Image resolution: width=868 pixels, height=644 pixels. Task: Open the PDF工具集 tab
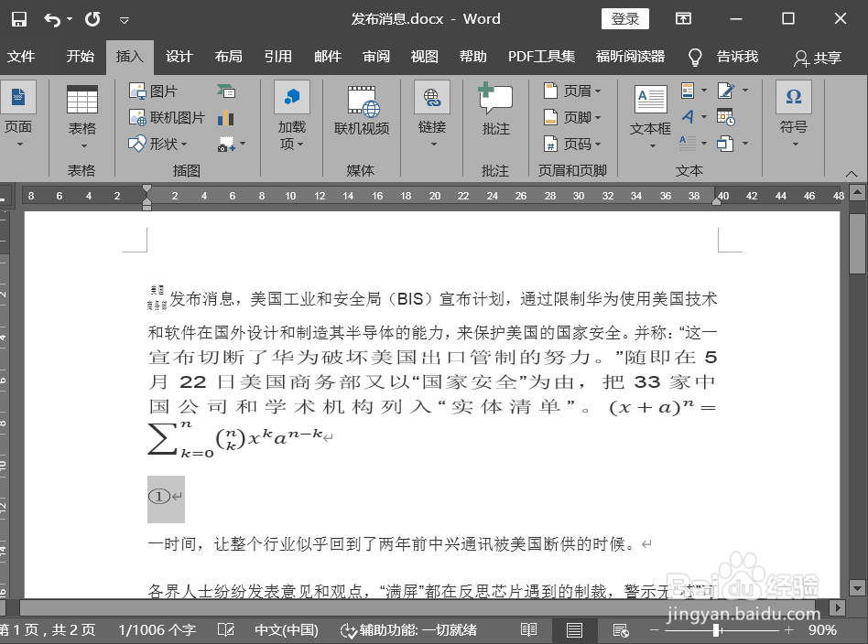click(541, 57)
